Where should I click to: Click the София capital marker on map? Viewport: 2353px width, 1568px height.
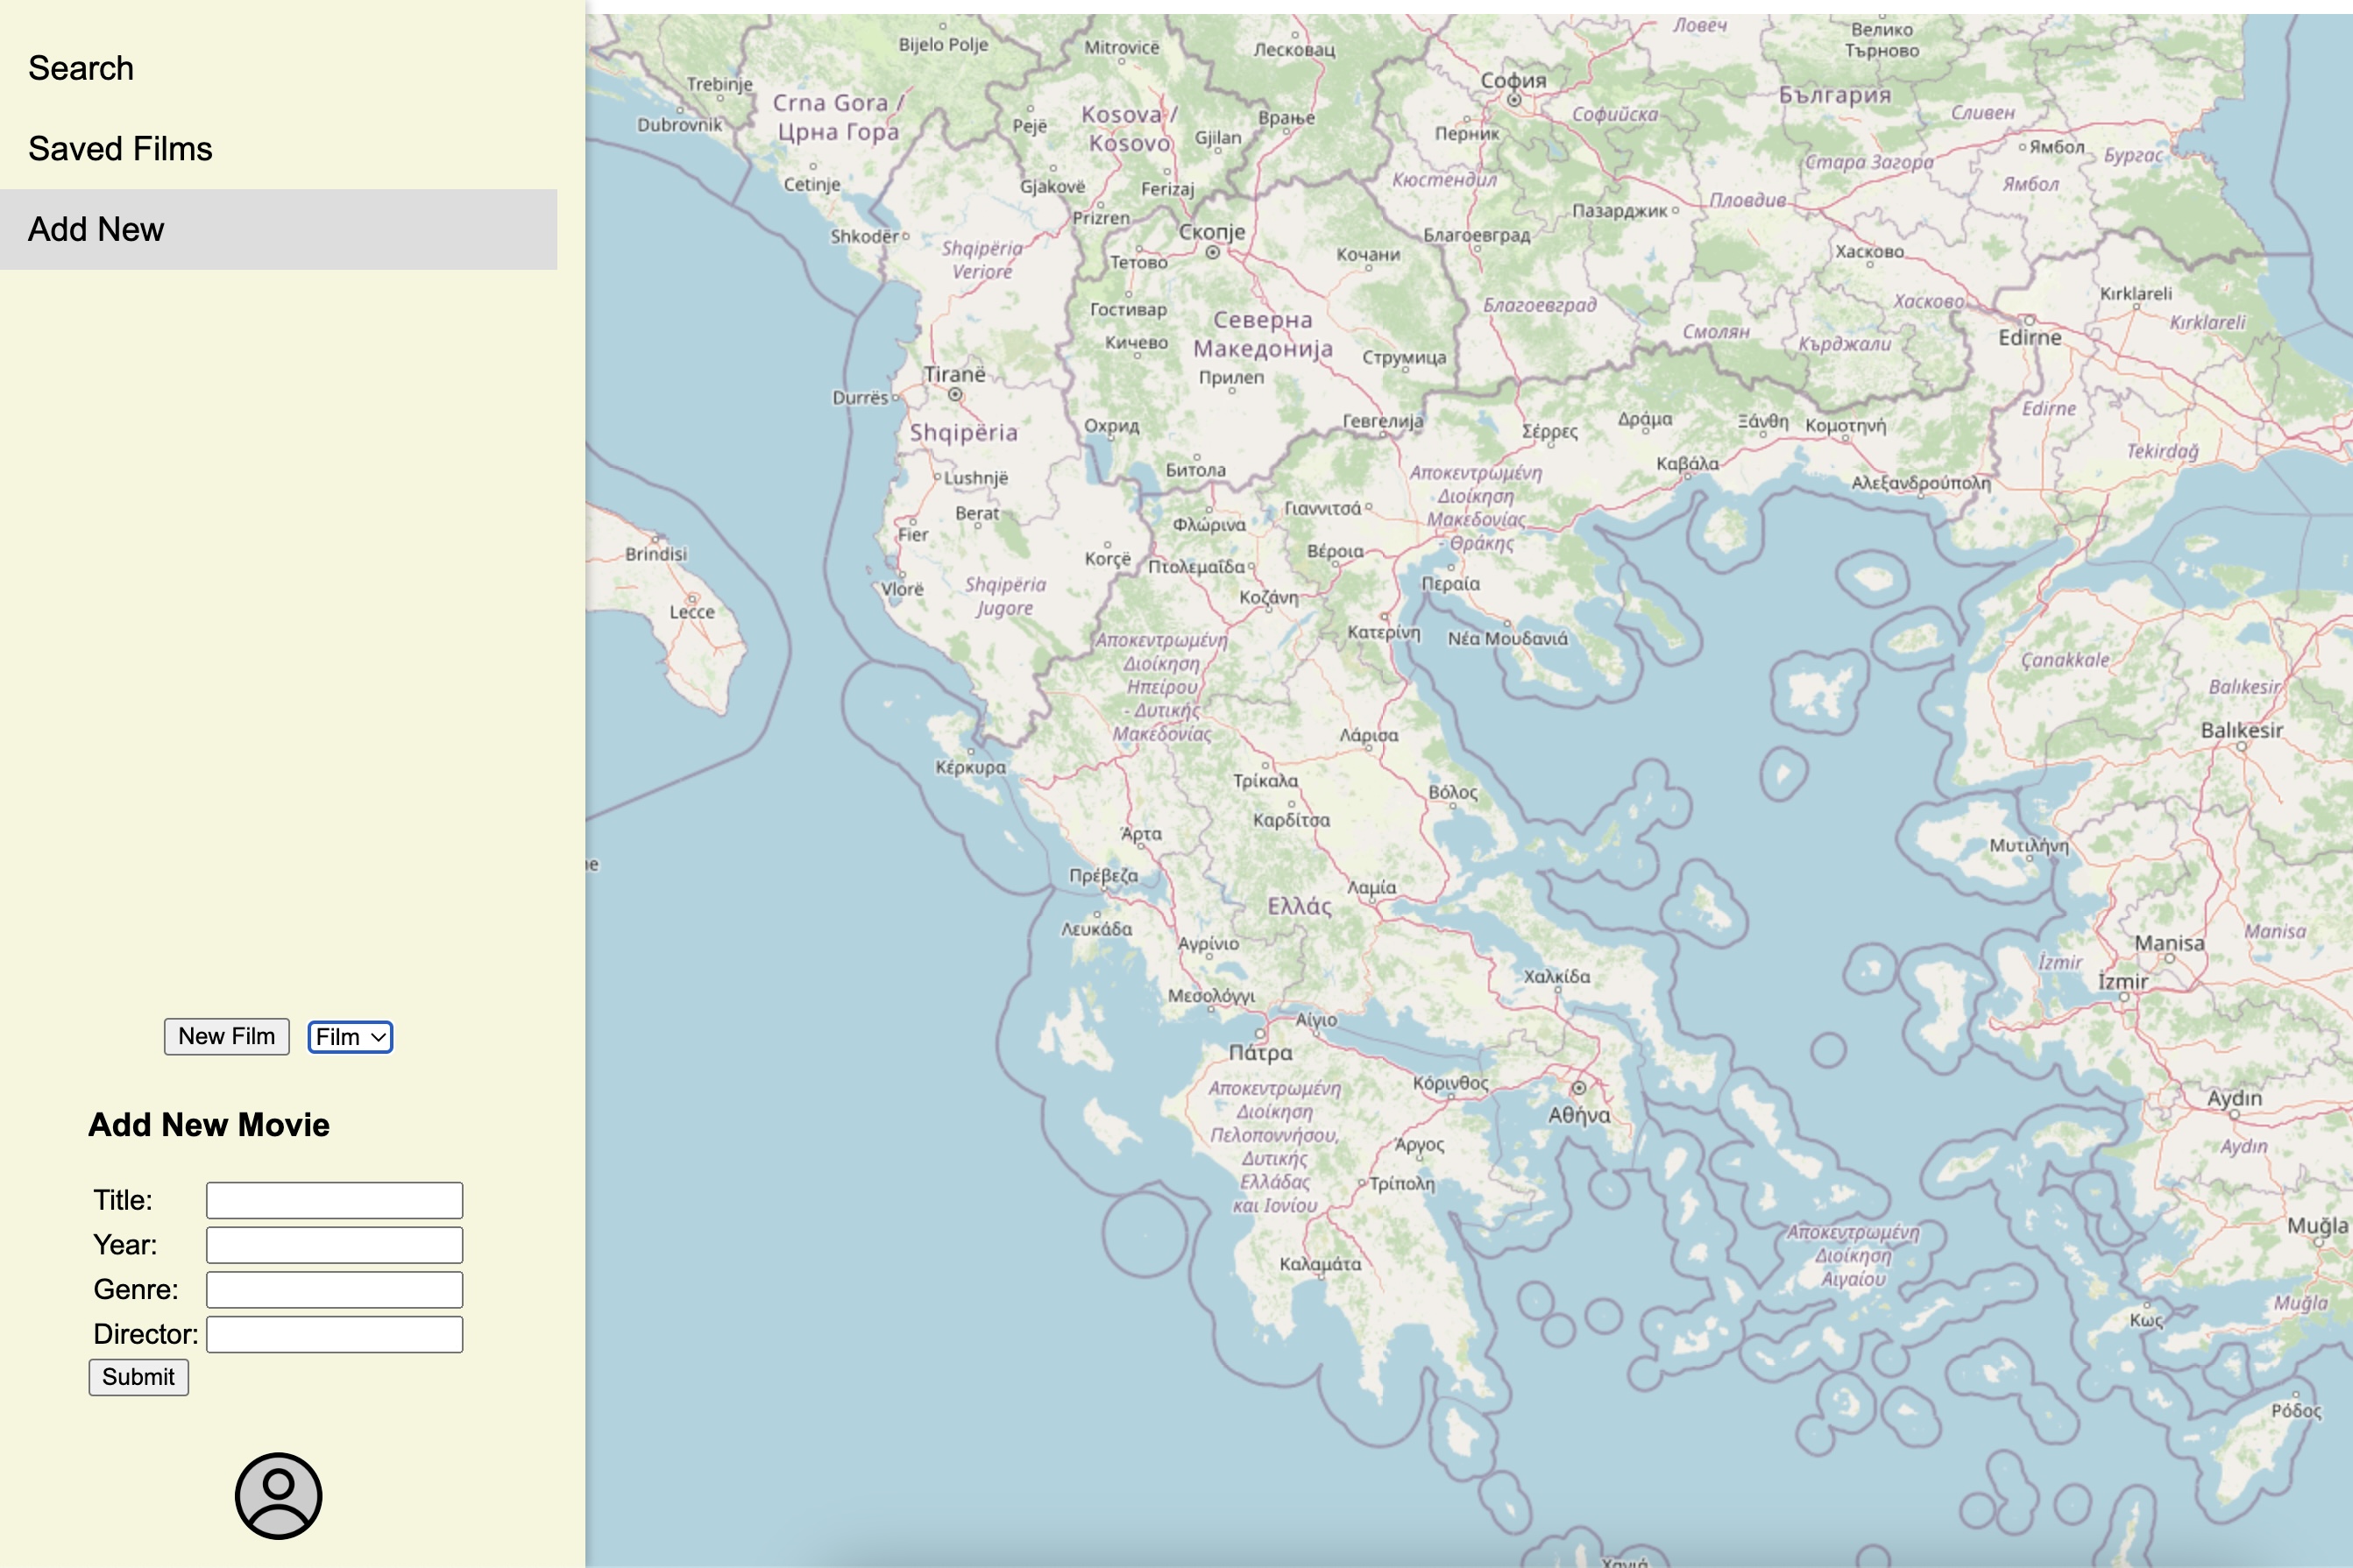click(1513, 100)
